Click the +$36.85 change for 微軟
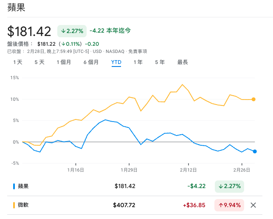 point(194,205)
